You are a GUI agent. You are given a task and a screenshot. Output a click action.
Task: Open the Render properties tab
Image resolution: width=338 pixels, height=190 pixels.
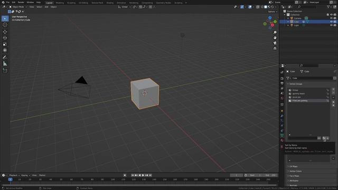click(282, 78)
